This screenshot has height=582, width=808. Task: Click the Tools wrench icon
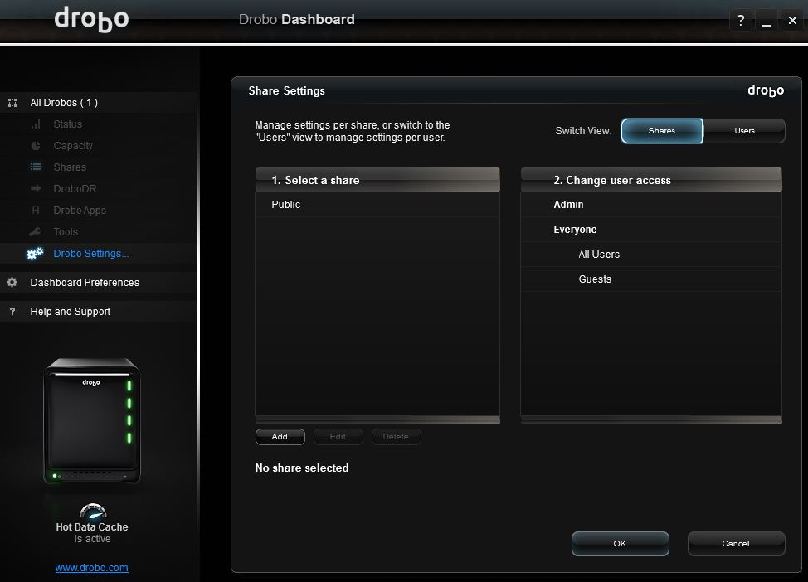click(35, 232)
